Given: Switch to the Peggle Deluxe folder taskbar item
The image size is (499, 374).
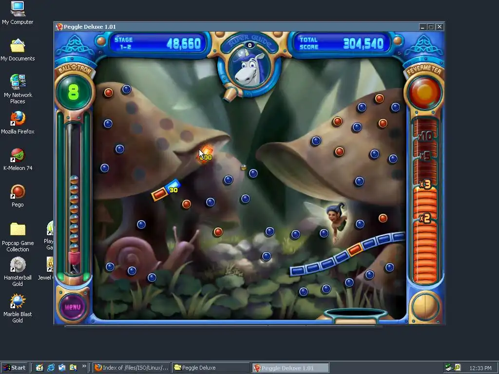Looking at the screenshot, I should pyautogui.click(x=211, y=368).
